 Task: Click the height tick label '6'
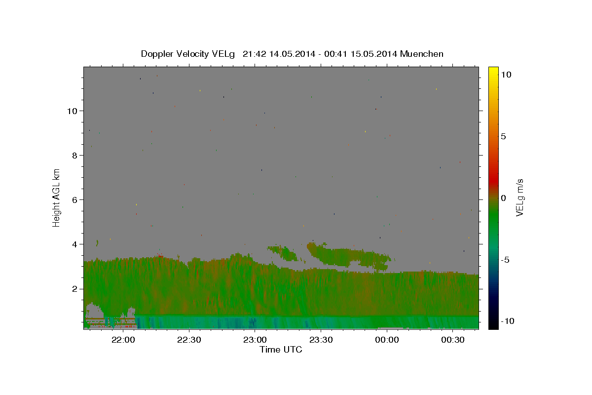point(74,199)
